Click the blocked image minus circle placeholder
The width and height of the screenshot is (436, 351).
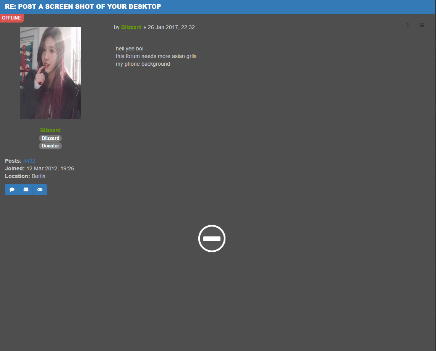212,238
